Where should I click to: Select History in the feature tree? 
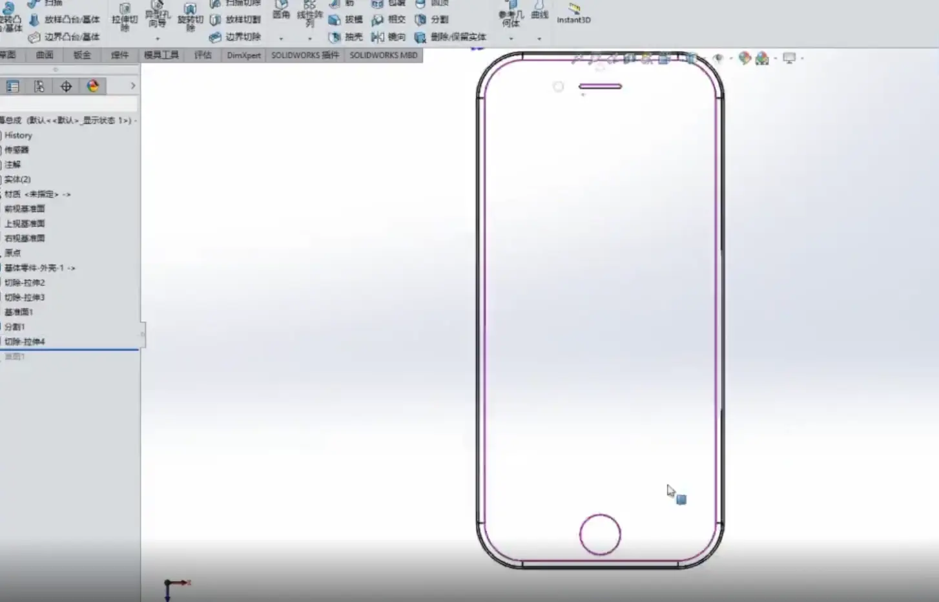coord(18,136)
